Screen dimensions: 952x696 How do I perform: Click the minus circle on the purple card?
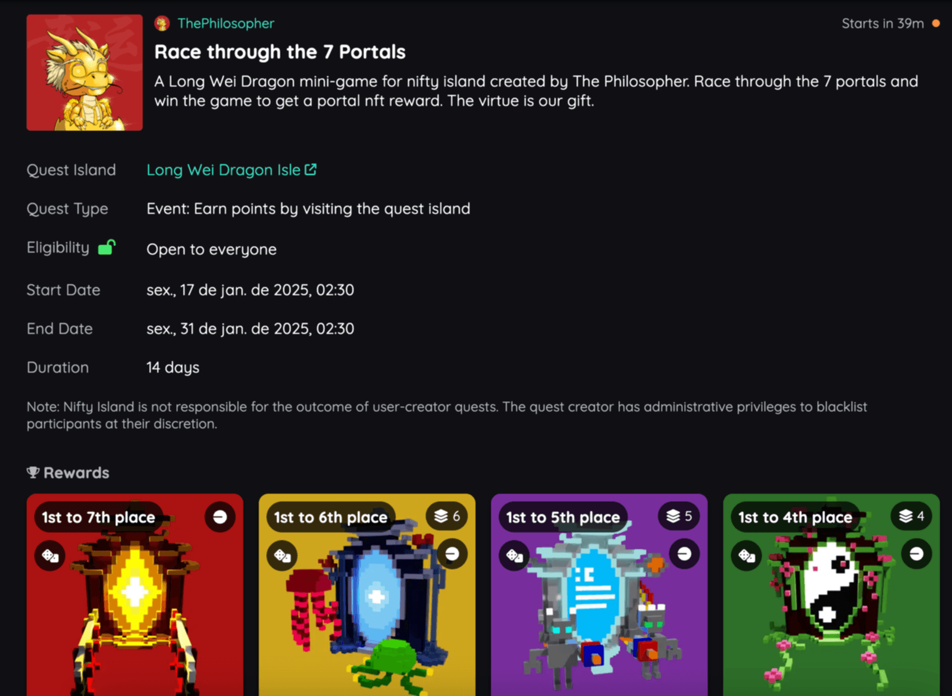pos(684,554)
